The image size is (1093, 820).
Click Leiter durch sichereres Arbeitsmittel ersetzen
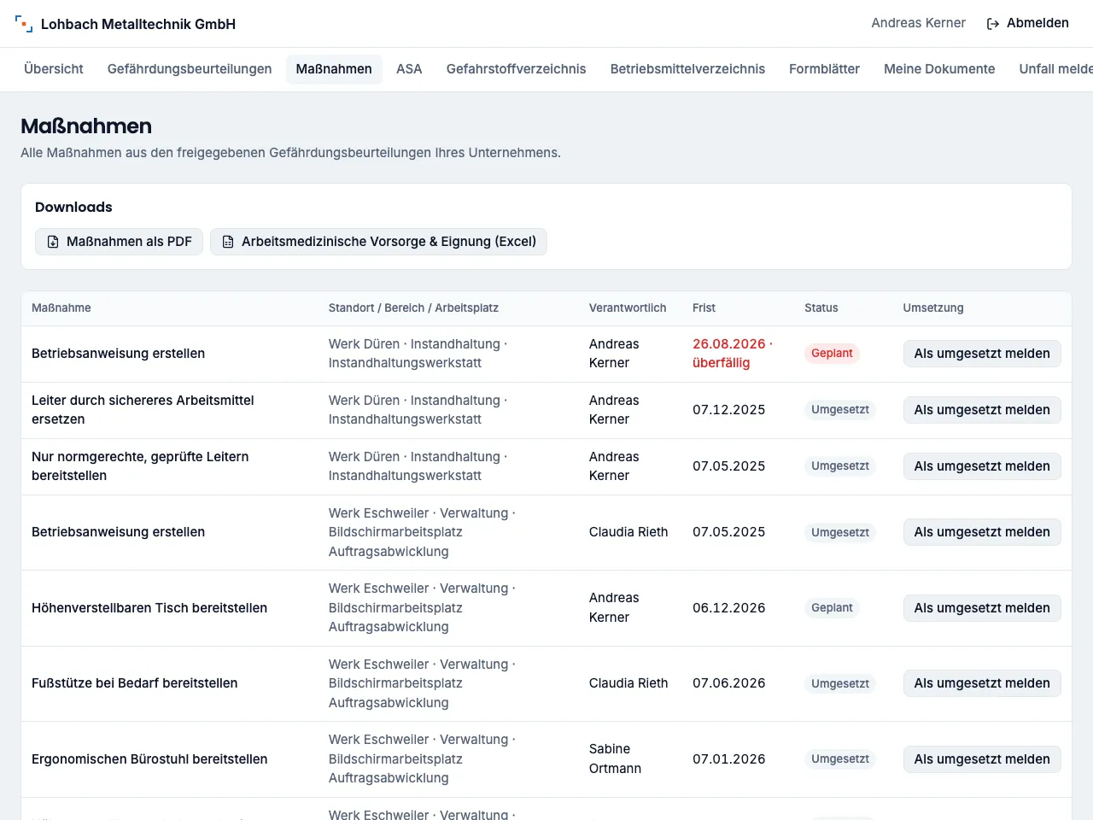(143, 410)
